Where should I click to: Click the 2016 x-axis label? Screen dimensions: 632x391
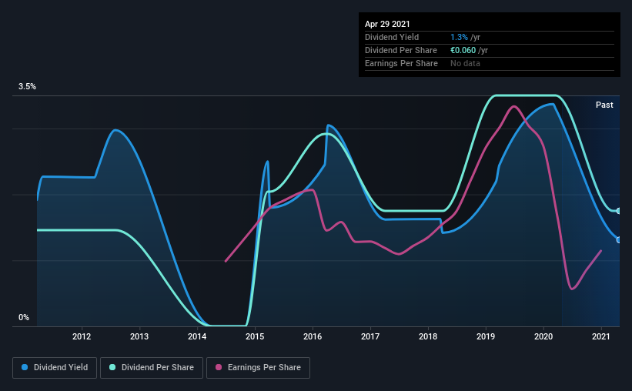click(313, 336)
